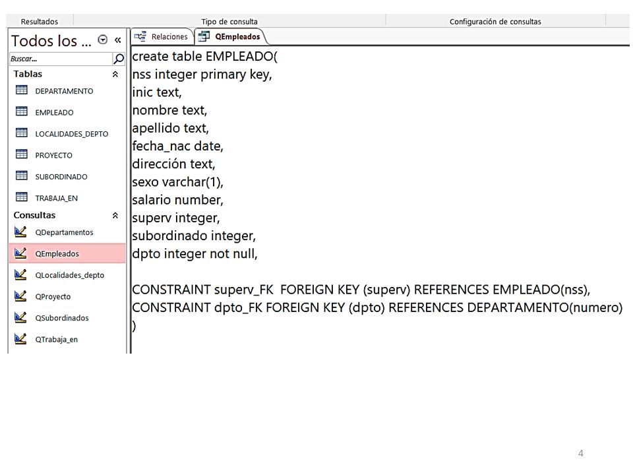633x475 pixels.
Task: Select the highlighted QEmpleados query
Action: (67, 253)
